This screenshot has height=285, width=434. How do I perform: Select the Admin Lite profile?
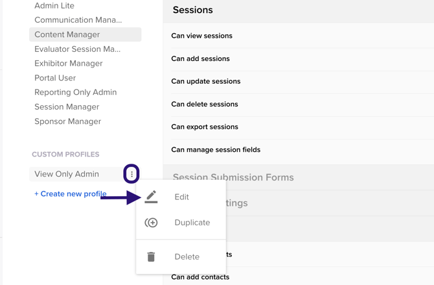(x=54, y=6)
